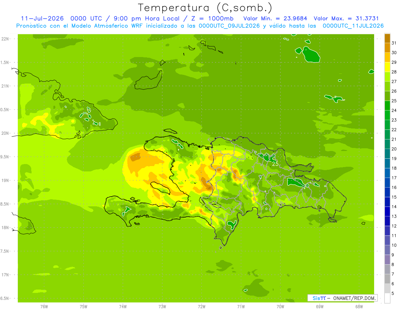Click longitude axis label 76W
The height and width of the screenshot is (311, 403).
point(44,307)
